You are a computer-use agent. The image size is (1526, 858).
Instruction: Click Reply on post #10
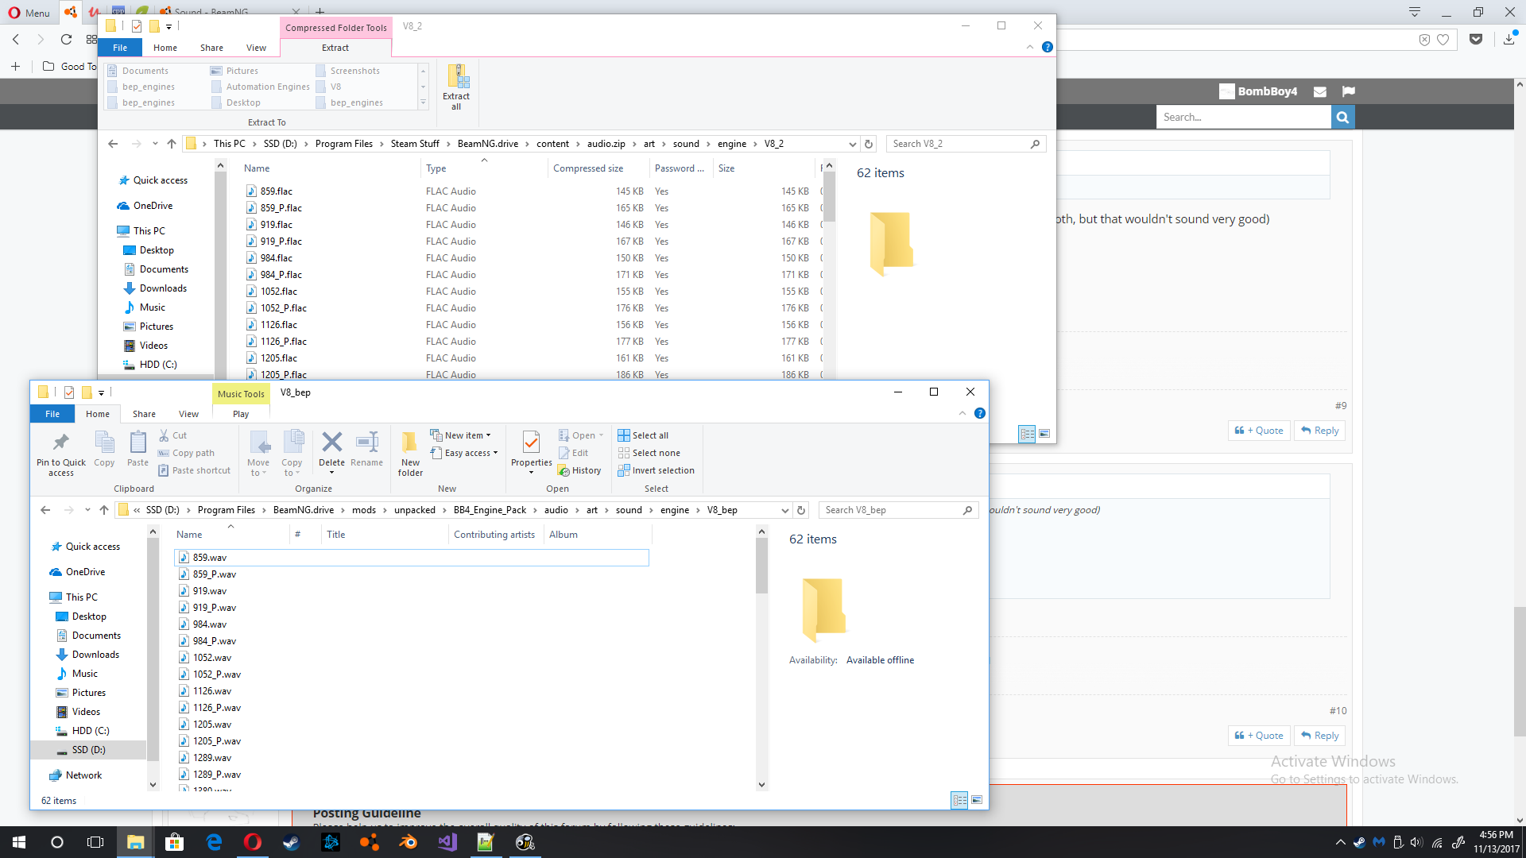[1320, 736]
